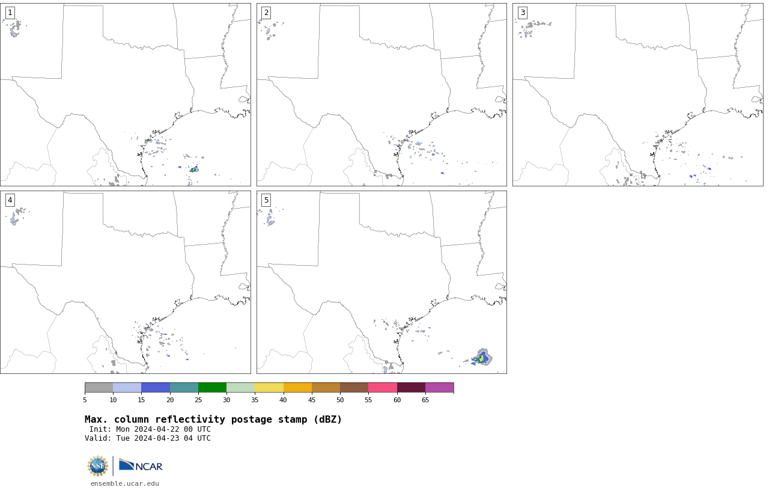The width and height of the screenshot is (769, 490).
Task: Open ensemble member 2 postage stamp map
Action: [381, 94]
